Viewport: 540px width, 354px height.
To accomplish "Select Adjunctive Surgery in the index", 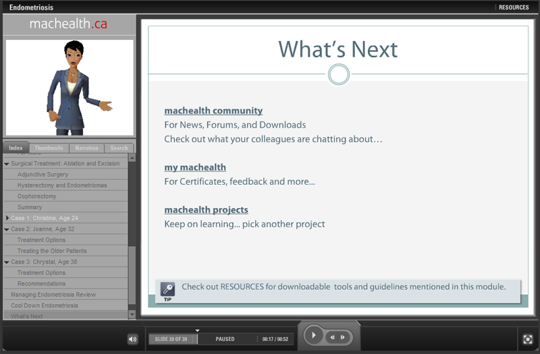I will [65, 175].
